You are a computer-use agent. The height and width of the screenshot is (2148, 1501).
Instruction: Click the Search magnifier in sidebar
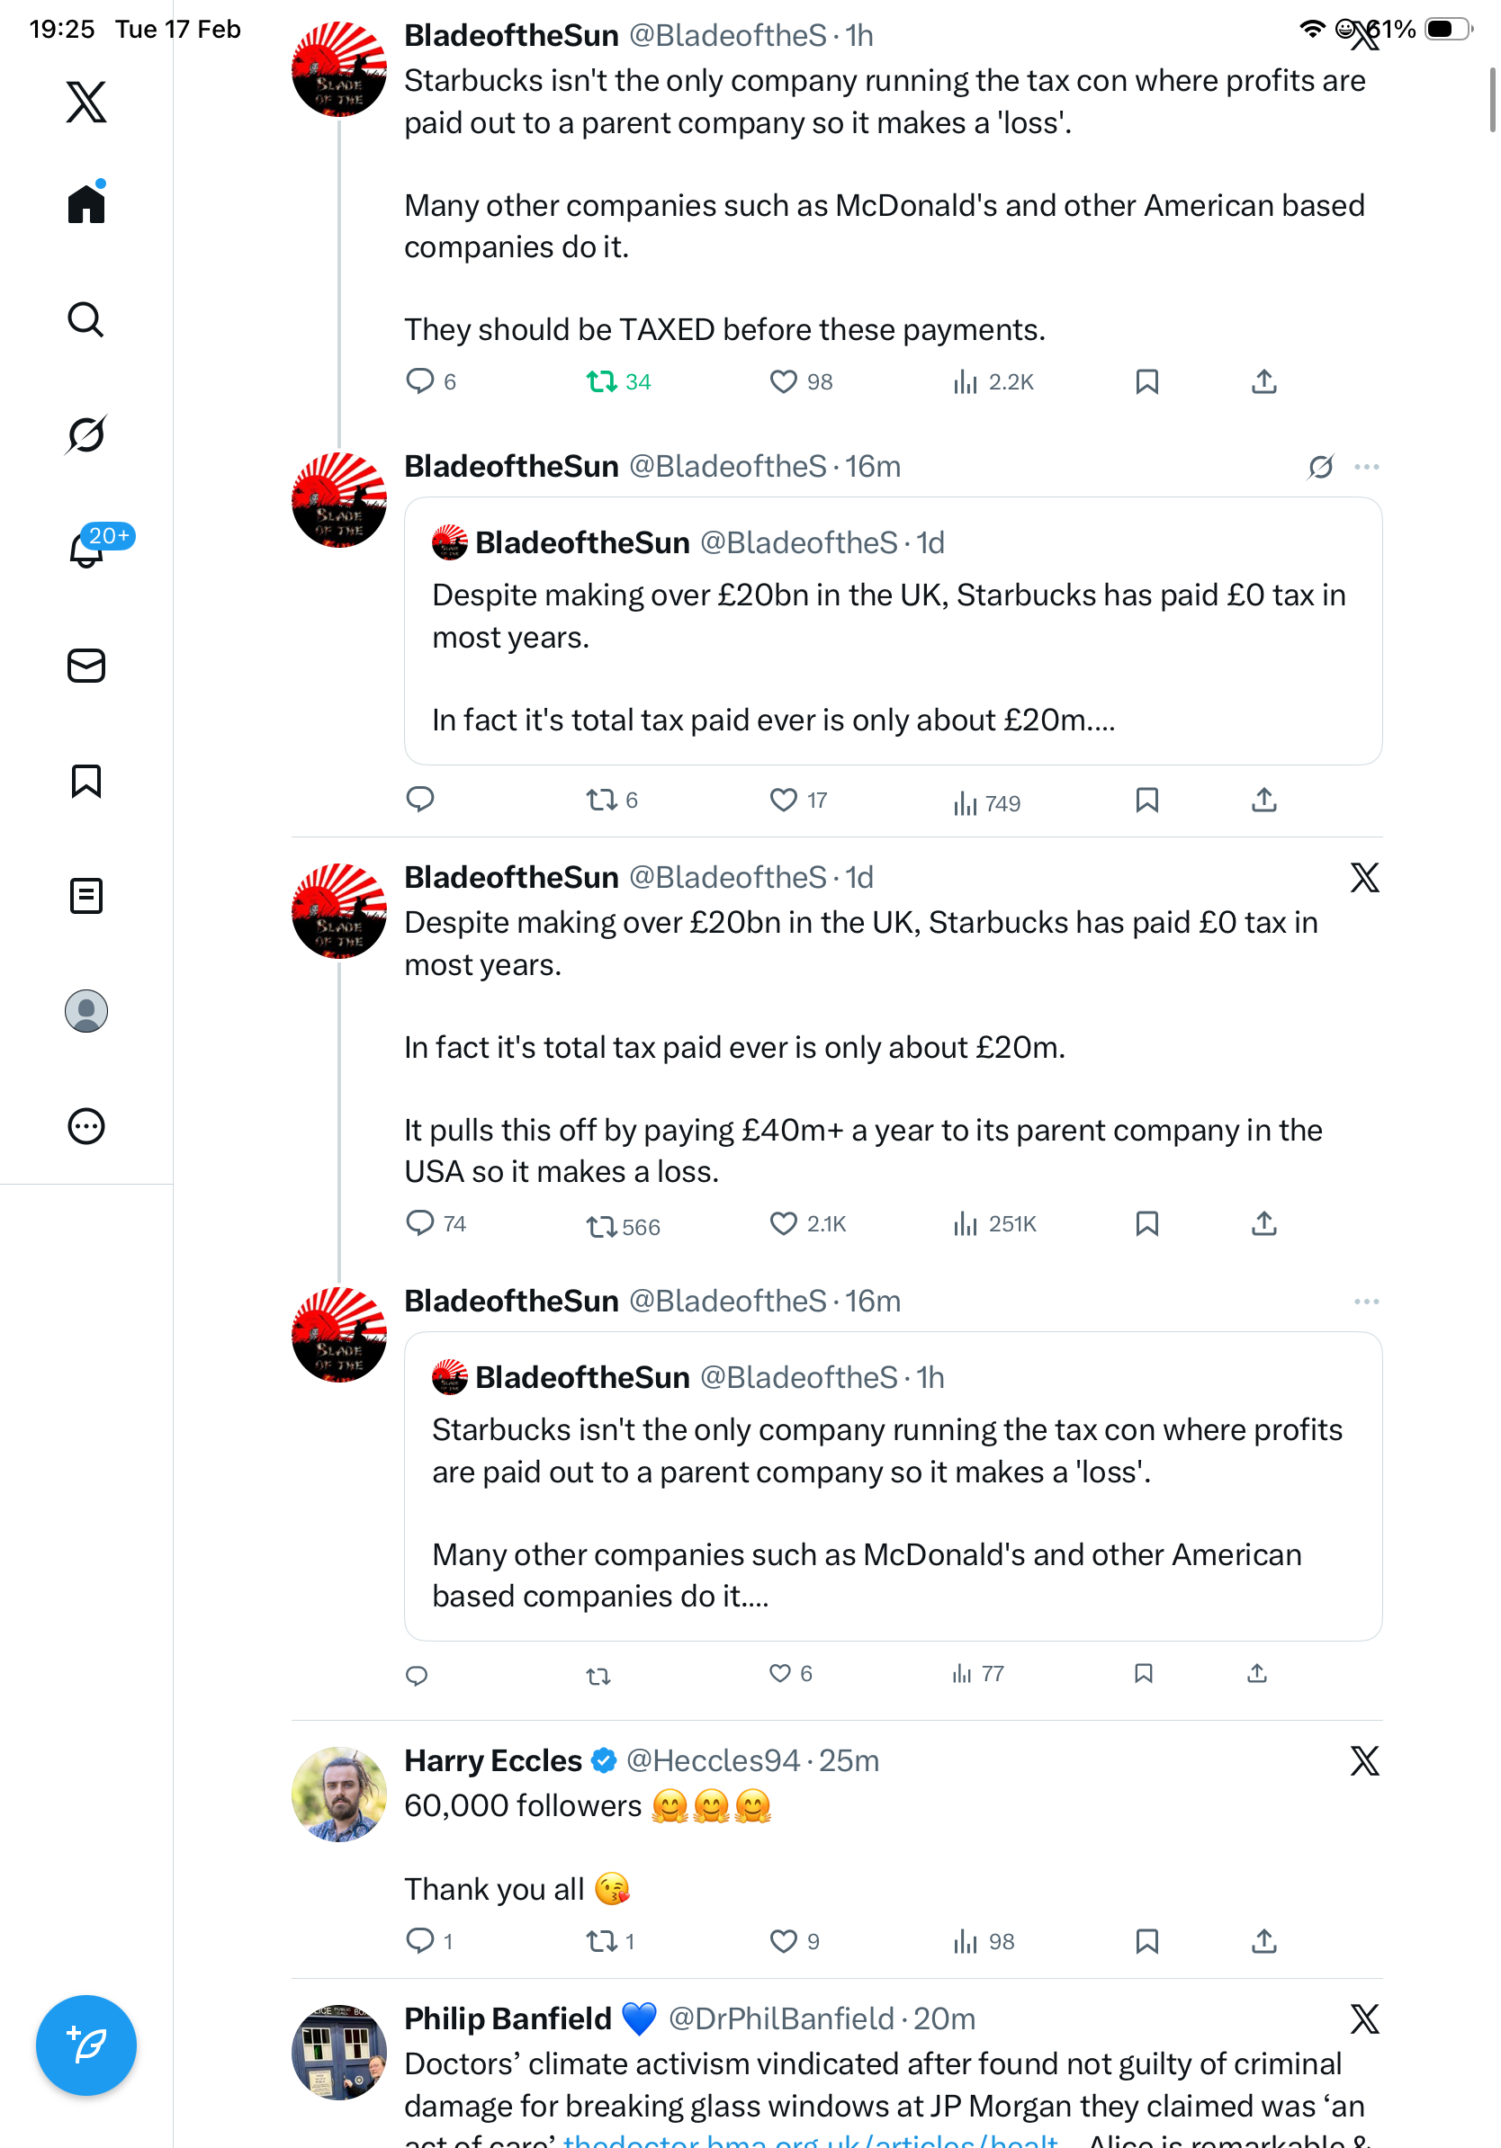(x=86, y=320)
